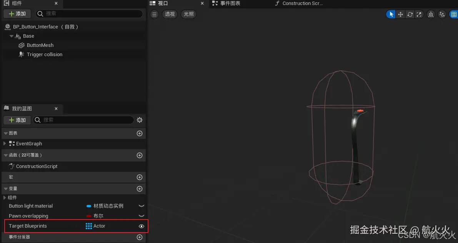
Task: Open the viewport hamburger menu
Action: [x=154, y=14]
